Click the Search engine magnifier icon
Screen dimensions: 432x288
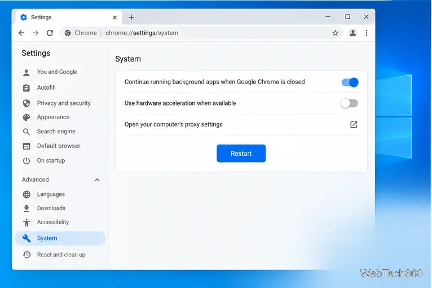(x=27, y=132)
